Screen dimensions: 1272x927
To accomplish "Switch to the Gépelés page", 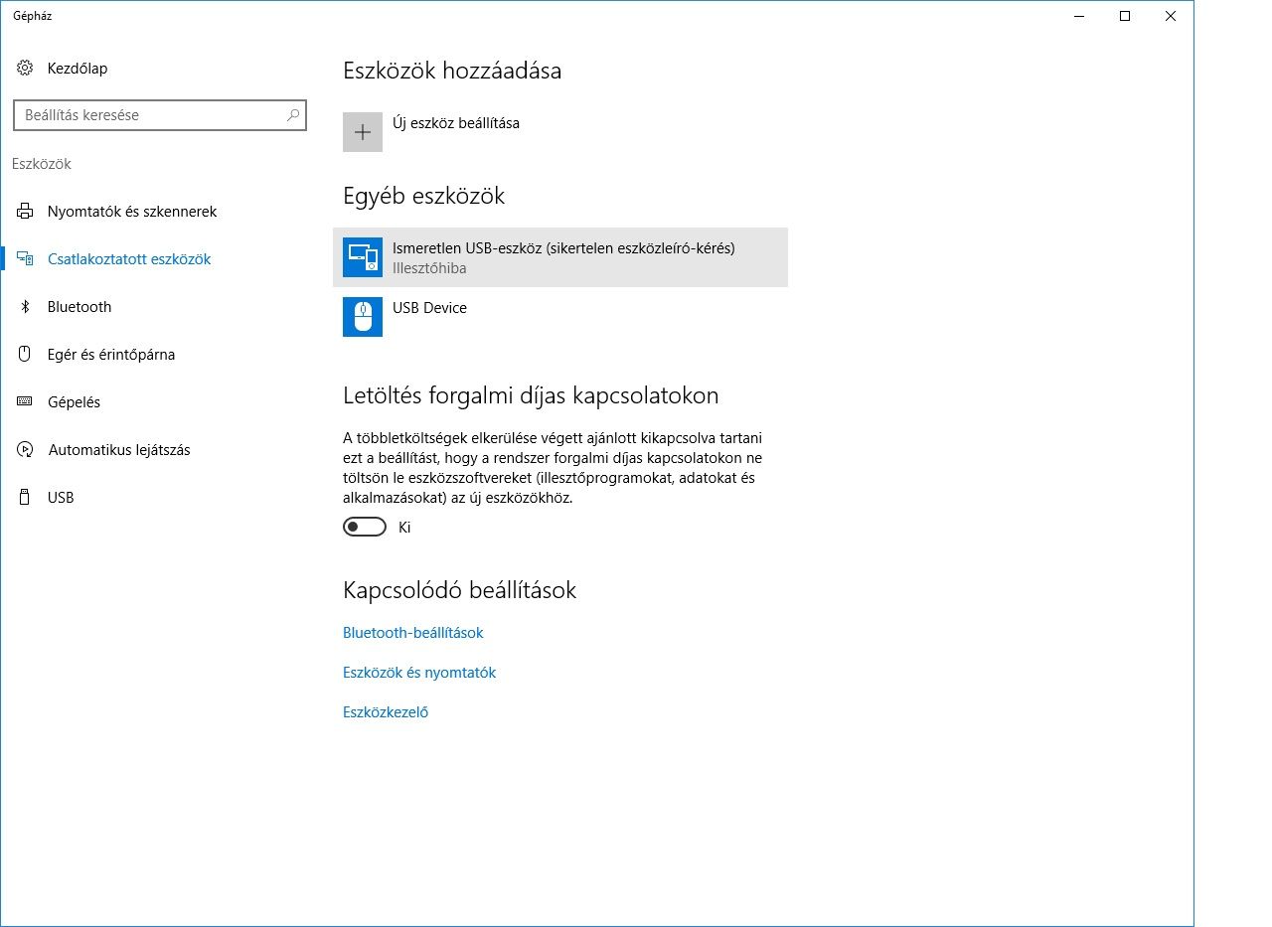I will [x=74, y=402].
